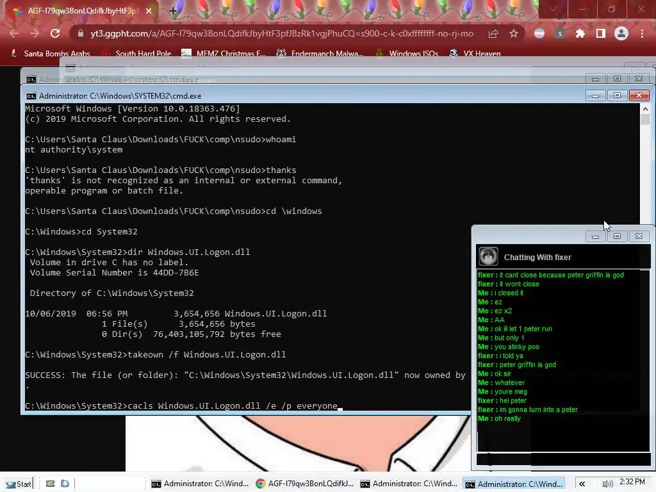Select the AGF-I79qw3BonLQdifkJbyHtF3p tab
The height and width of the screenshot is (492, 656).
point(79,11)
